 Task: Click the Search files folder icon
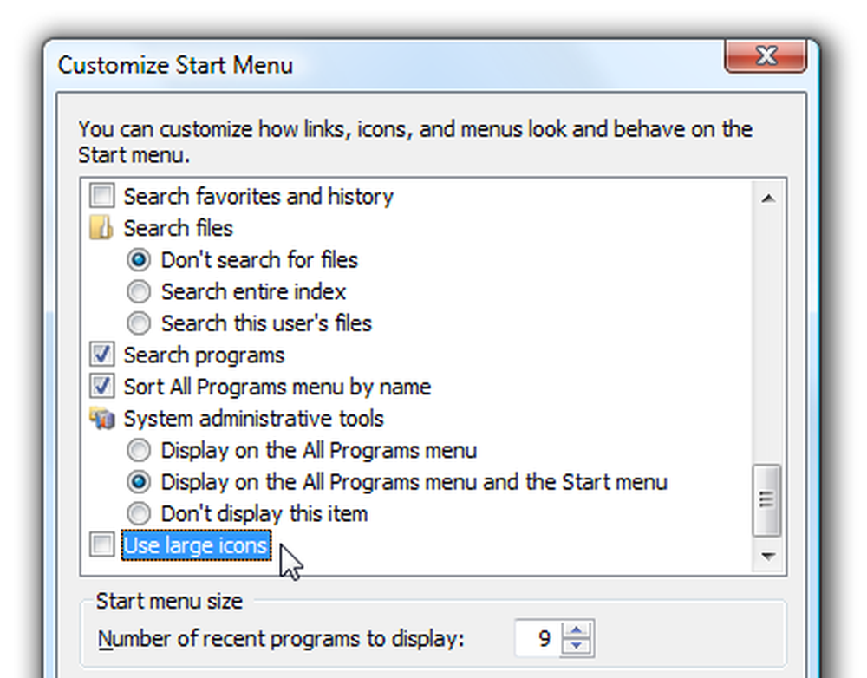coord(101,228)
